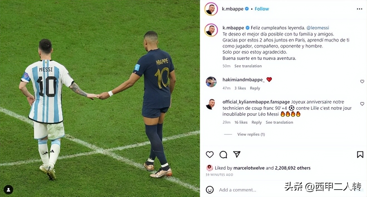Image resolution: width=367 pixels, height=197 pixels.
Task: Follow the k.mbappe account
Action: tap(262, 9)
